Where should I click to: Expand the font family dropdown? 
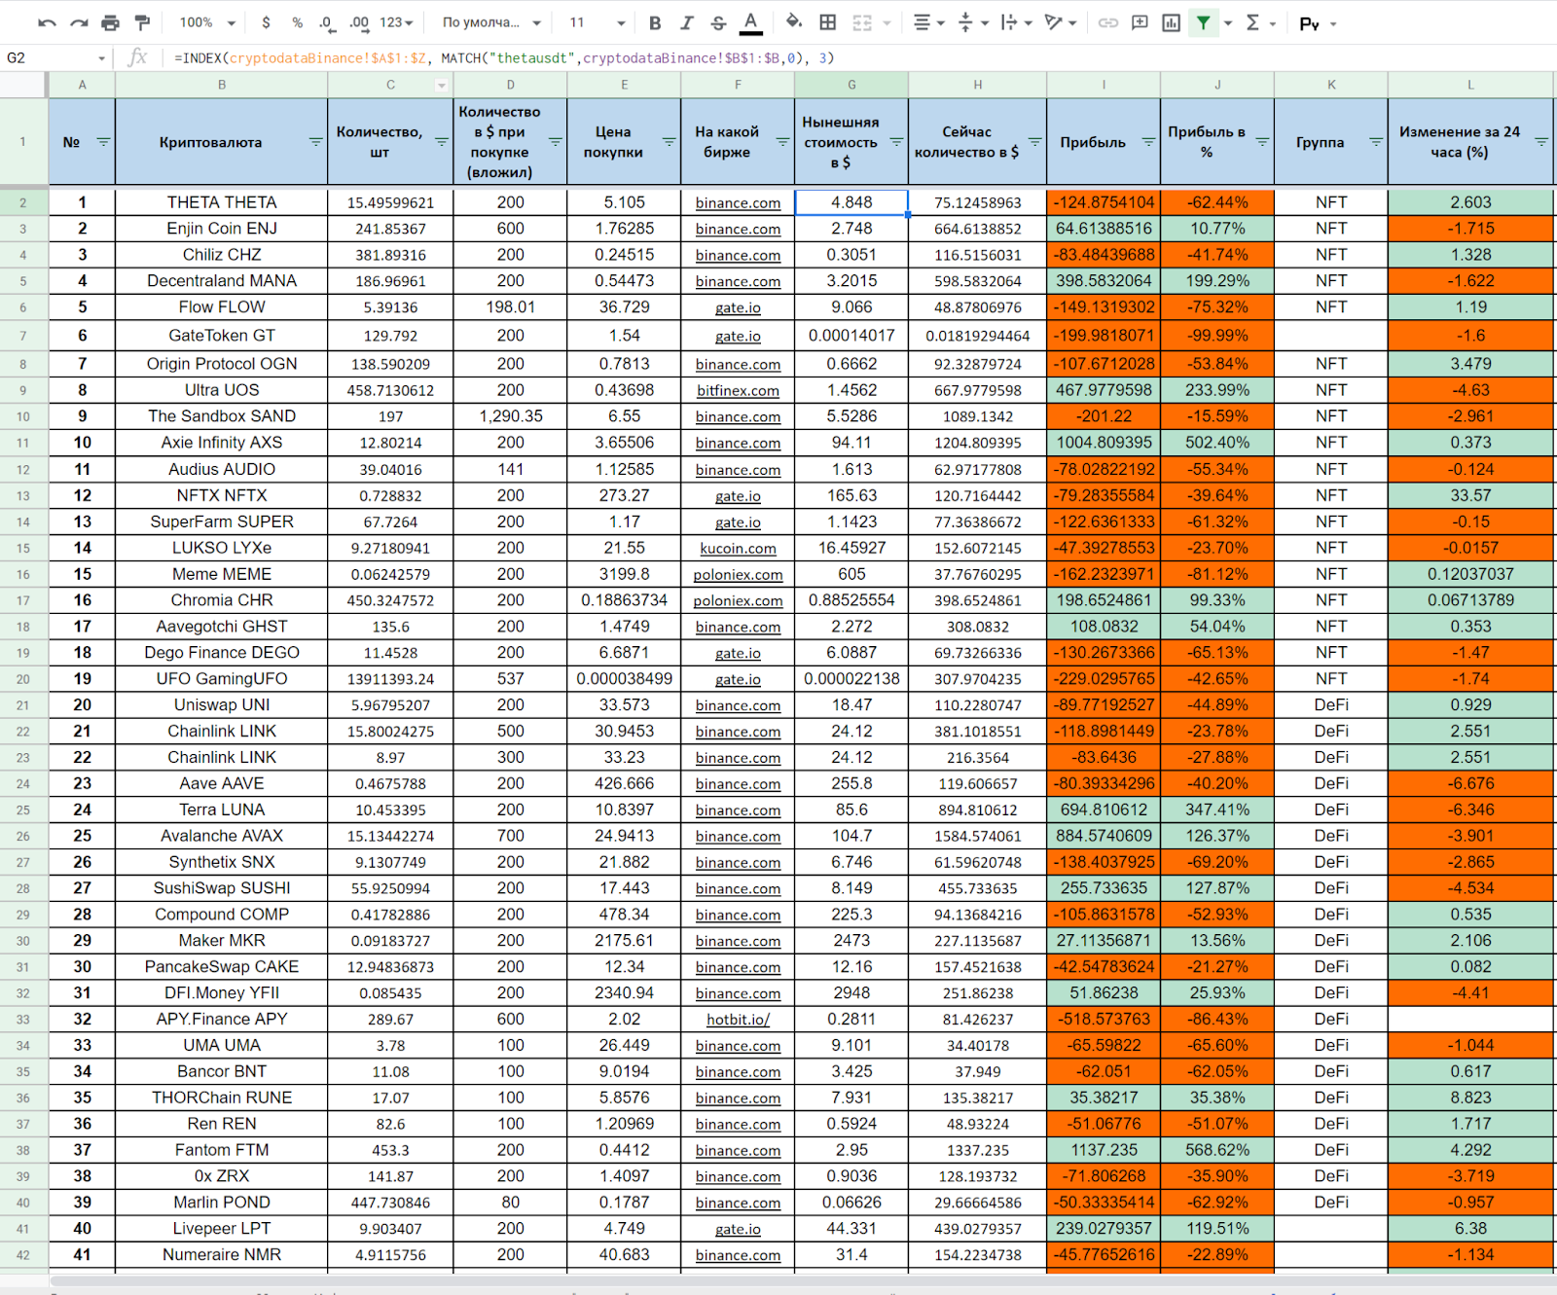(x=491, y=22)
